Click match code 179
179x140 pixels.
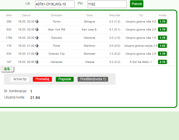click(9, 46)
